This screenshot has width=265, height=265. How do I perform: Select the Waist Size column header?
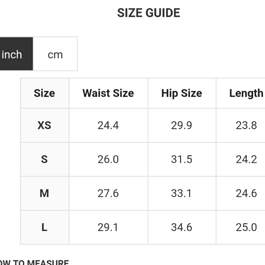coord(108,93)
